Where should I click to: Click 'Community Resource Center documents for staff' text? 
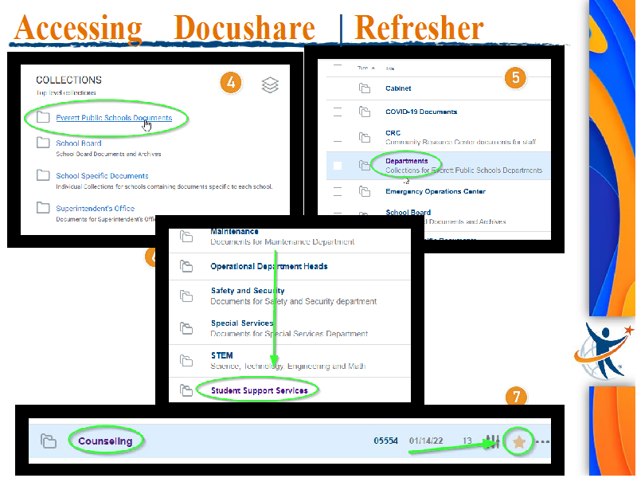[461, 142]
